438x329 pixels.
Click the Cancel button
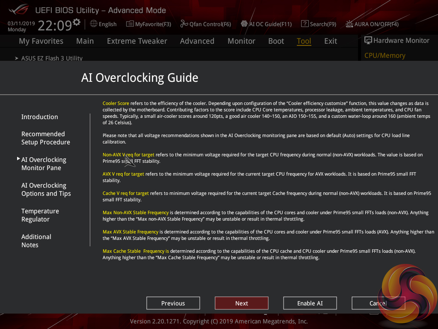coord(378,303)
